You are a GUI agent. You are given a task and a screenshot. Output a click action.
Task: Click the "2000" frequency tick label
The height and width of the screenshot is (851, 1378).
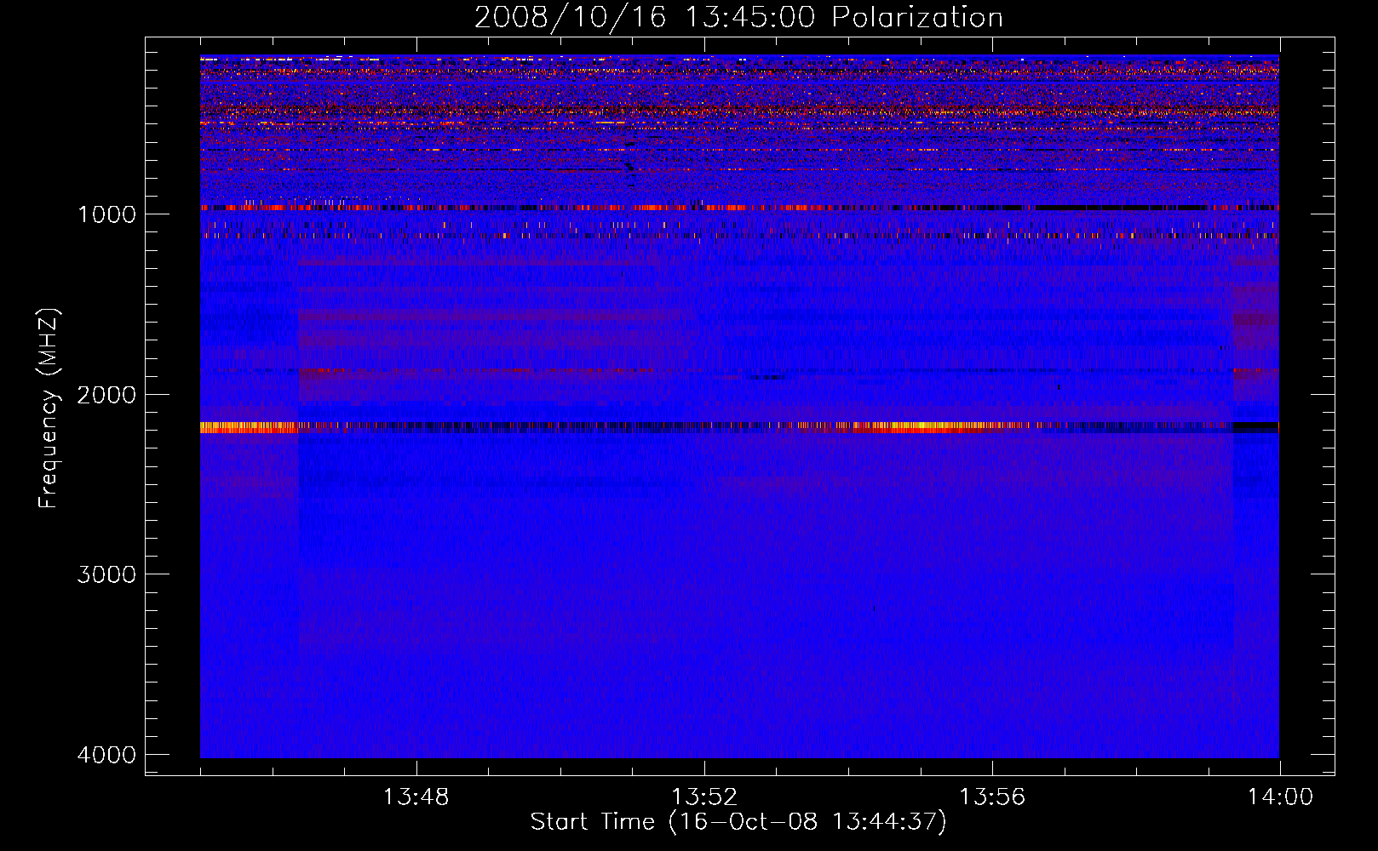click(106, 395)
